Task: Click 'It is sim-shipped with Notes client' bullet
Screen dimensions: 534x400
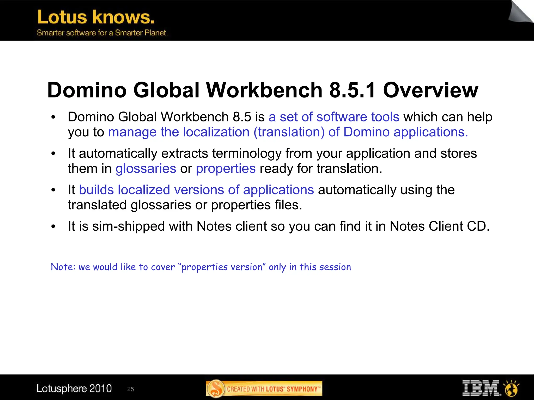Action: [x=279, y=226]
